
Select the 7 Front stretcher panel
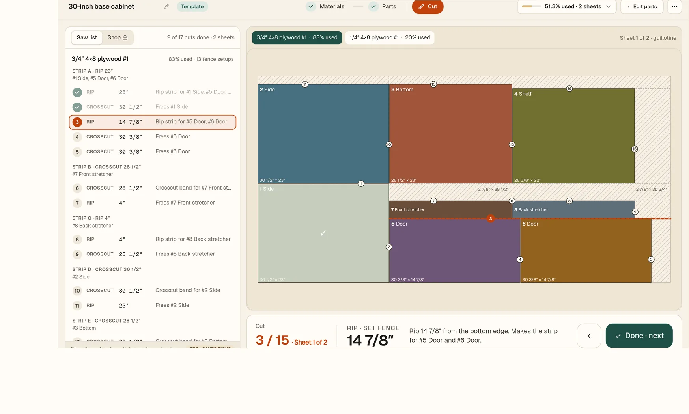pos(450,209)
